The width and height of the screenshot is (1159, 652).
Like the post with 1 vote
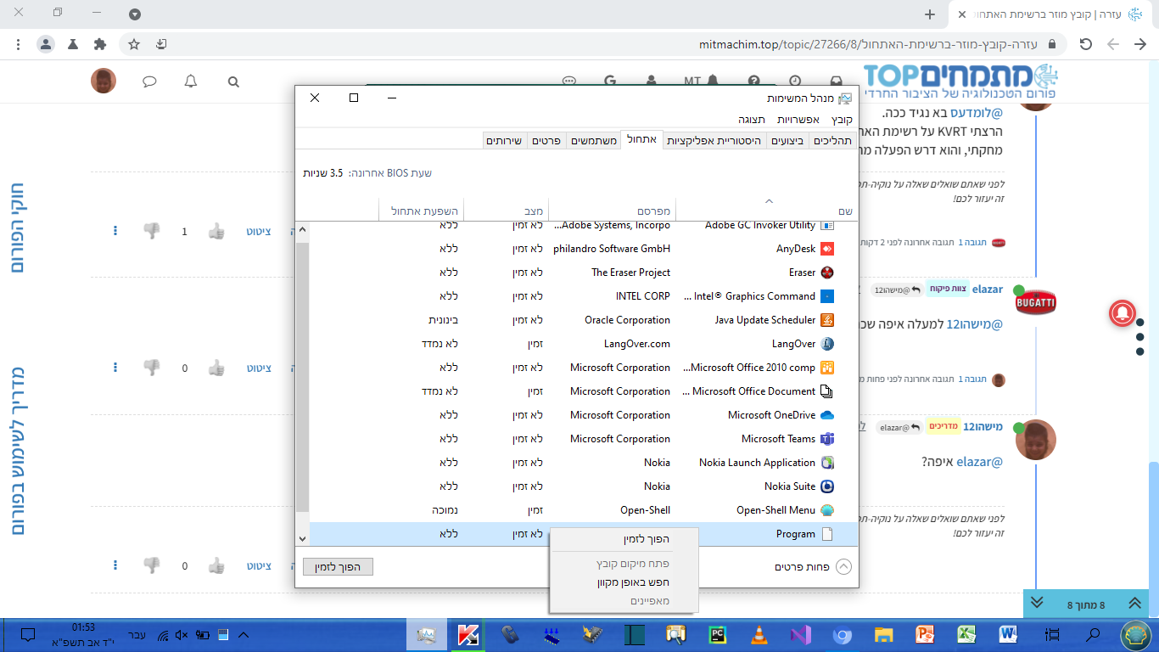[216, 231]
